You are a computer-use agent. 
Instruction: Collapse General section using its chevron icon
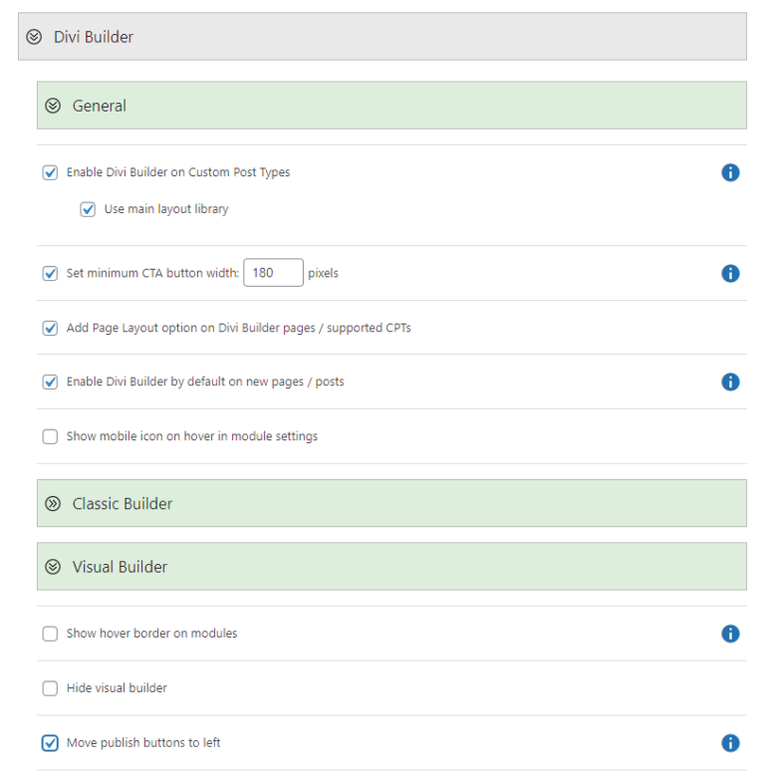click(x=53, y=106)
